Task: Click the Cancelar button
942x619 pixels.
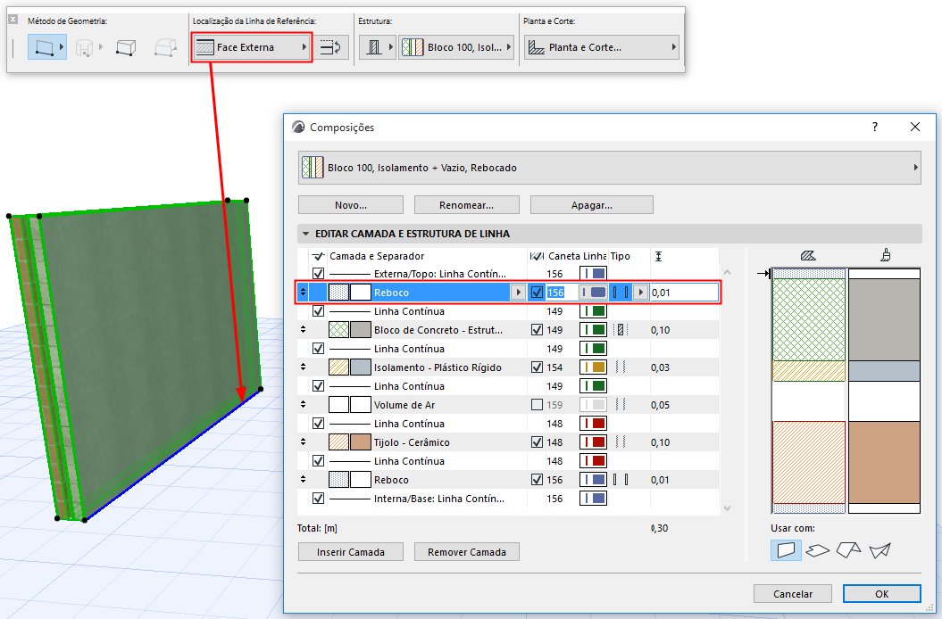Action: pyautogui.click(x=792, y=594)
